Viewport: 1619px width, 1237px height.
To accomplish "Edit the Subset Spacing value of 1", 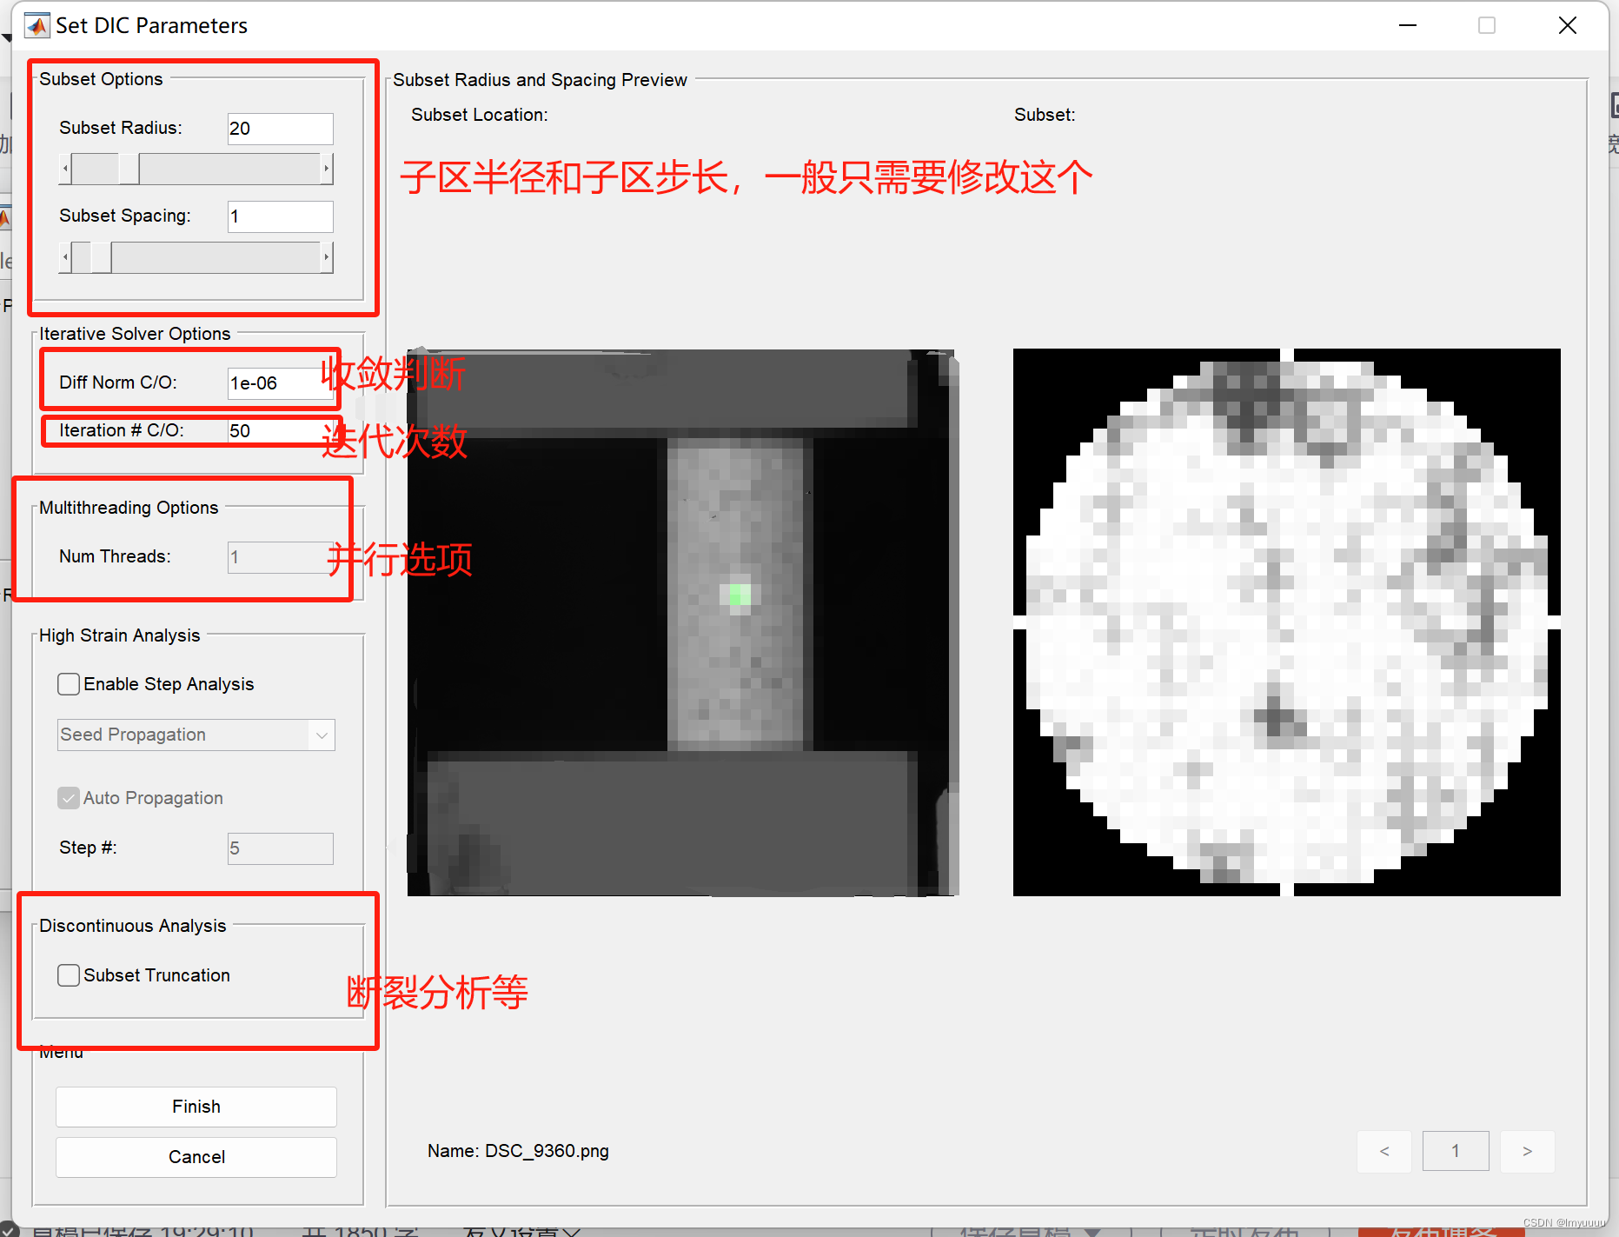I will (x=279, y=216).
